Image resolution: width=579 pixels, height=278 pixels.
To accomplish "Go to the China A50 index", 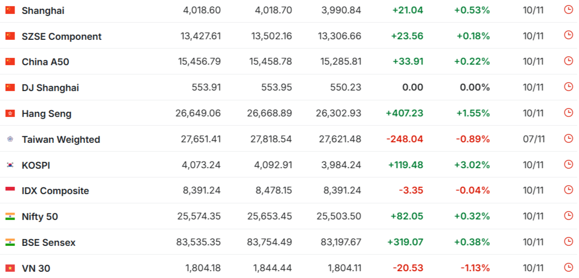I will point(45,62).
